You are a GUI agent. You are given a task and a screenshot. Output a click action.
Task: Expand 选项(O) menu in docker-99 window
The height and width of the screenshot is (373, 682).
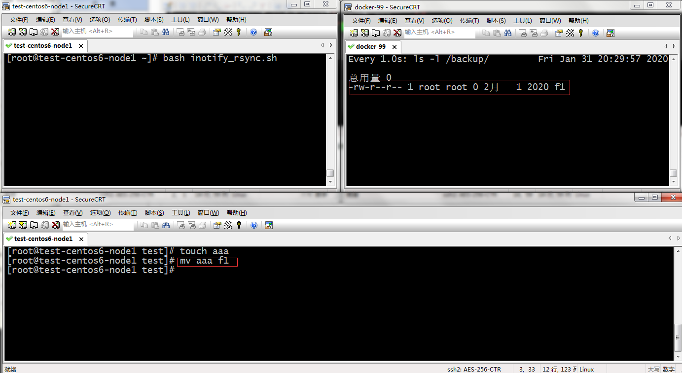442,21
